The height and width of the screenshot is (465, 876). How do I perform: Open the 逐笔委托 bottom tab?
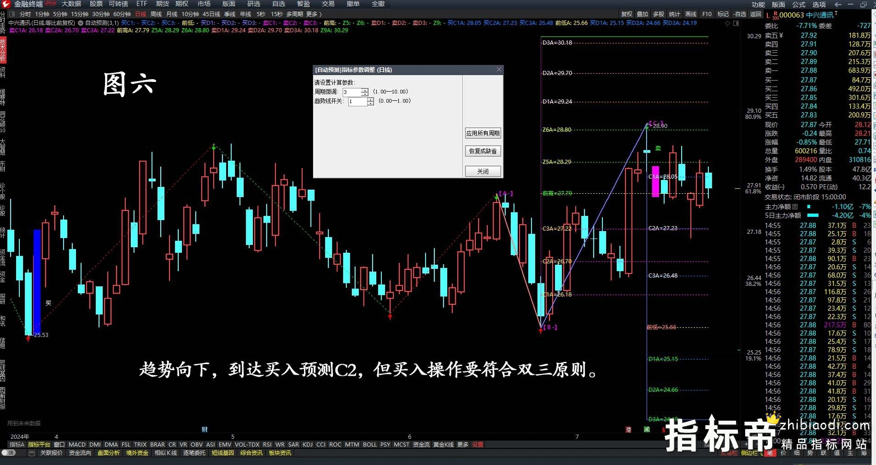(194, 453)
